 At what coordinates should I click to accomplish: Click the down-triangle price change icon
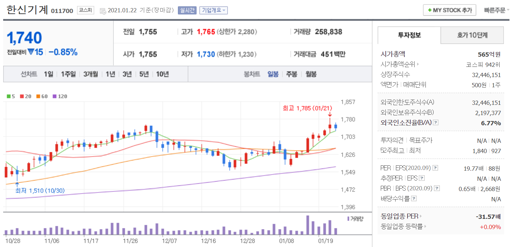click(x=31, y=52)
